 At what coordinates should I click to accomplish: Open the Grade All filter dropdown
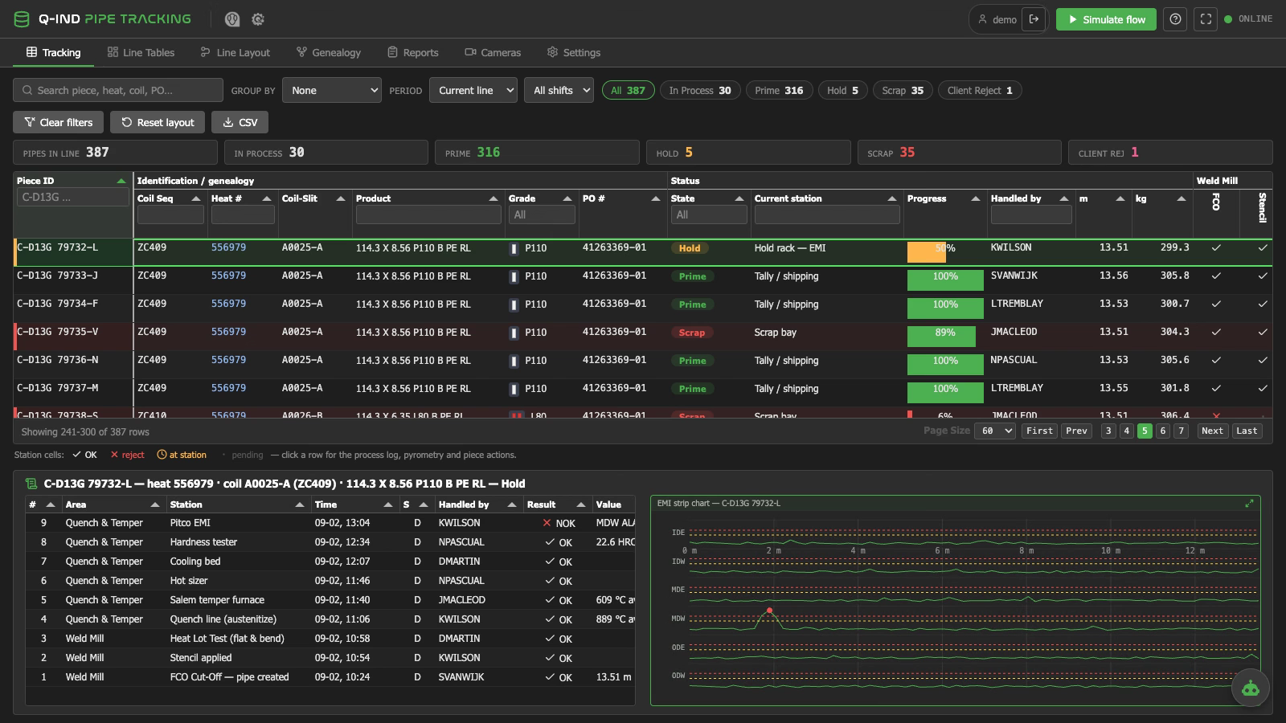542,214
